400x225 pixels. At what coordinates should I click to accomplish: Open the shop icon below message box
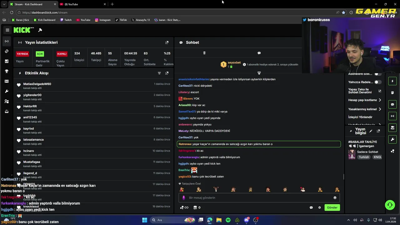click(195, 207)
